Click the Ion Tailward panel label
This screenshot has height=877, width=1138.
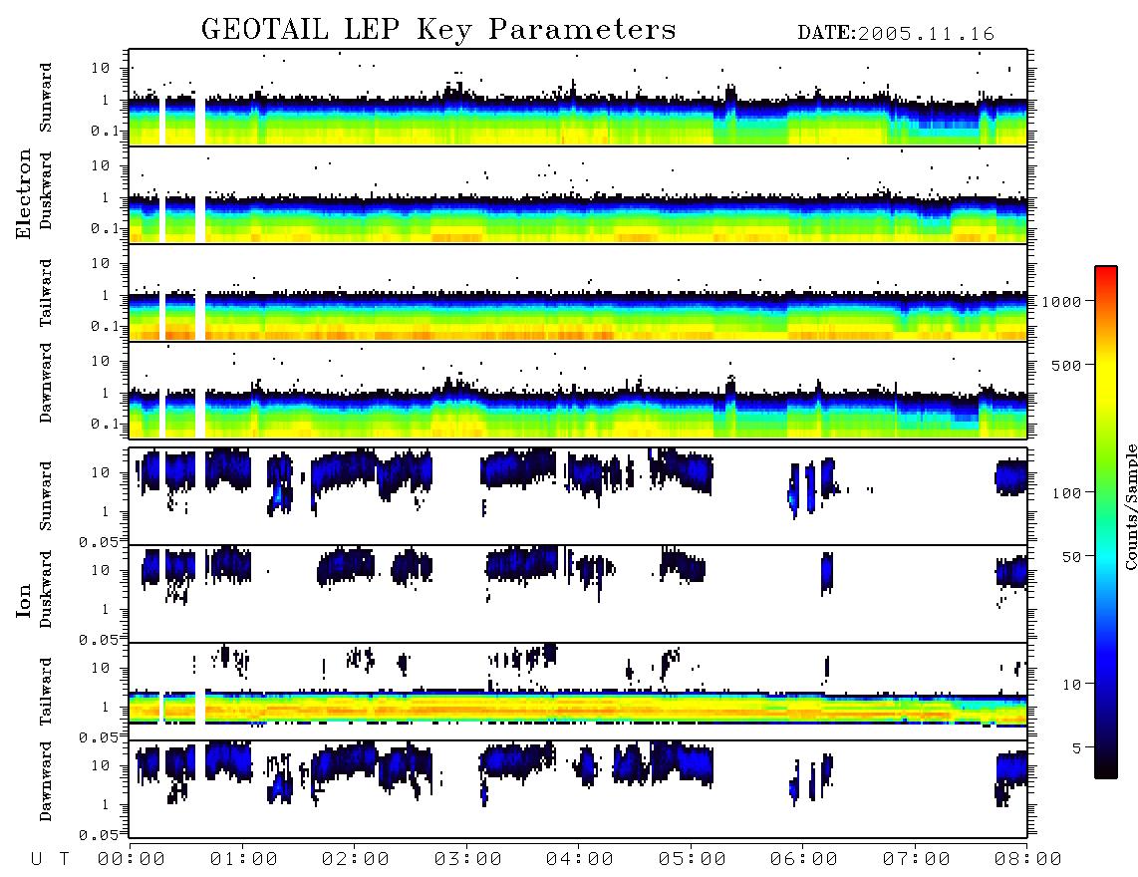click(x=46, y=692)
